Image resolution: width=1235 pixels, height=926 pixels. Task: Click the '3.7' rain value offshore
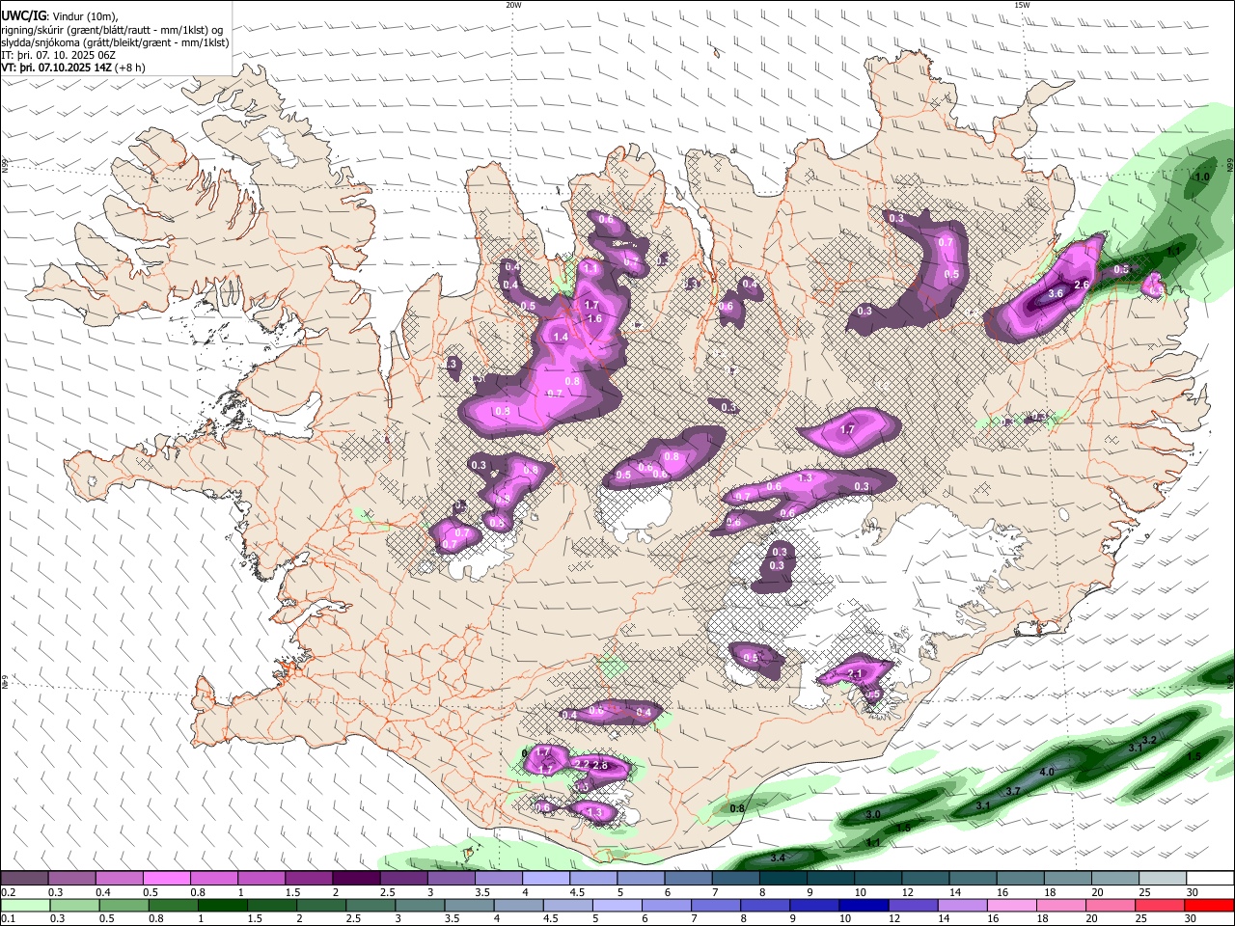click(x=1013, y=791)
